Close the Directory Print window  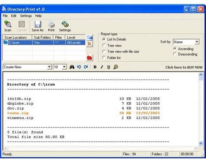pos(201,9)
